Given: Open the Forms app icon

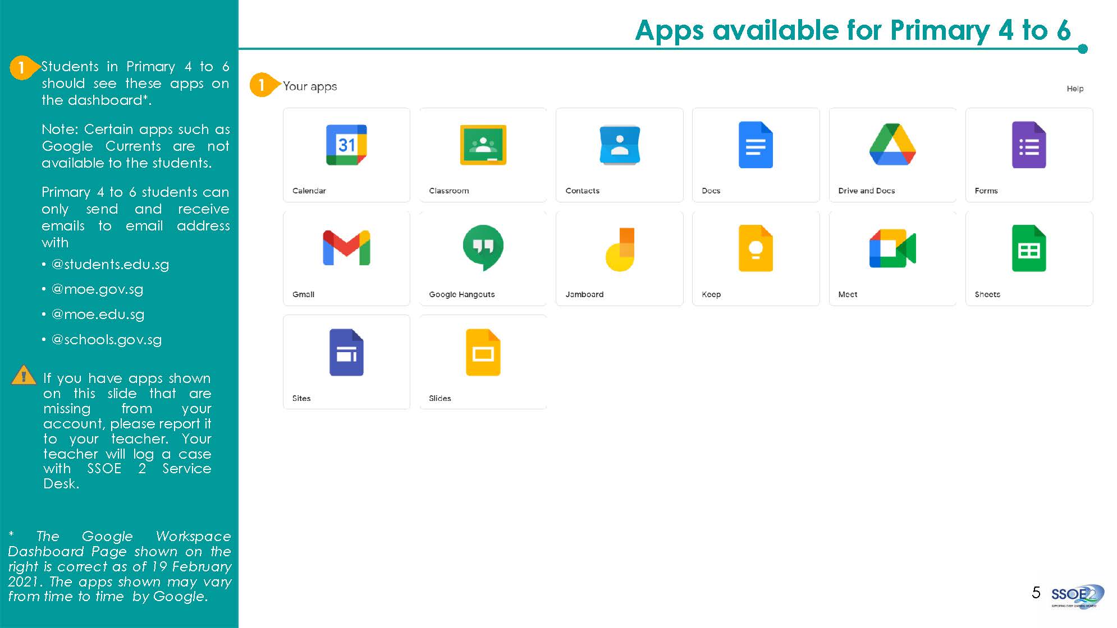Looking at the screenshot, I should pyautogui.click(x=1029, y=145).
